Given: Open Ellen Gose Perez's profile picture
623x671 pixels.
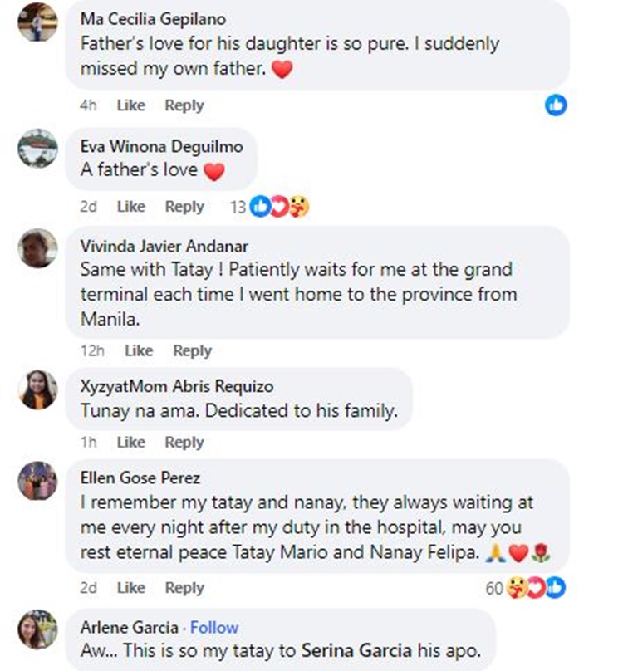Looking at the screenshot, I should pyautogui.click(x=38, y=480).
